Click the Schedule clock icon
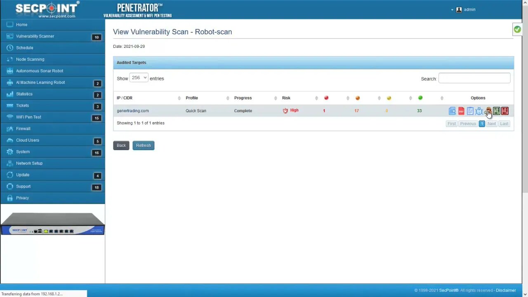 (10, 48)
